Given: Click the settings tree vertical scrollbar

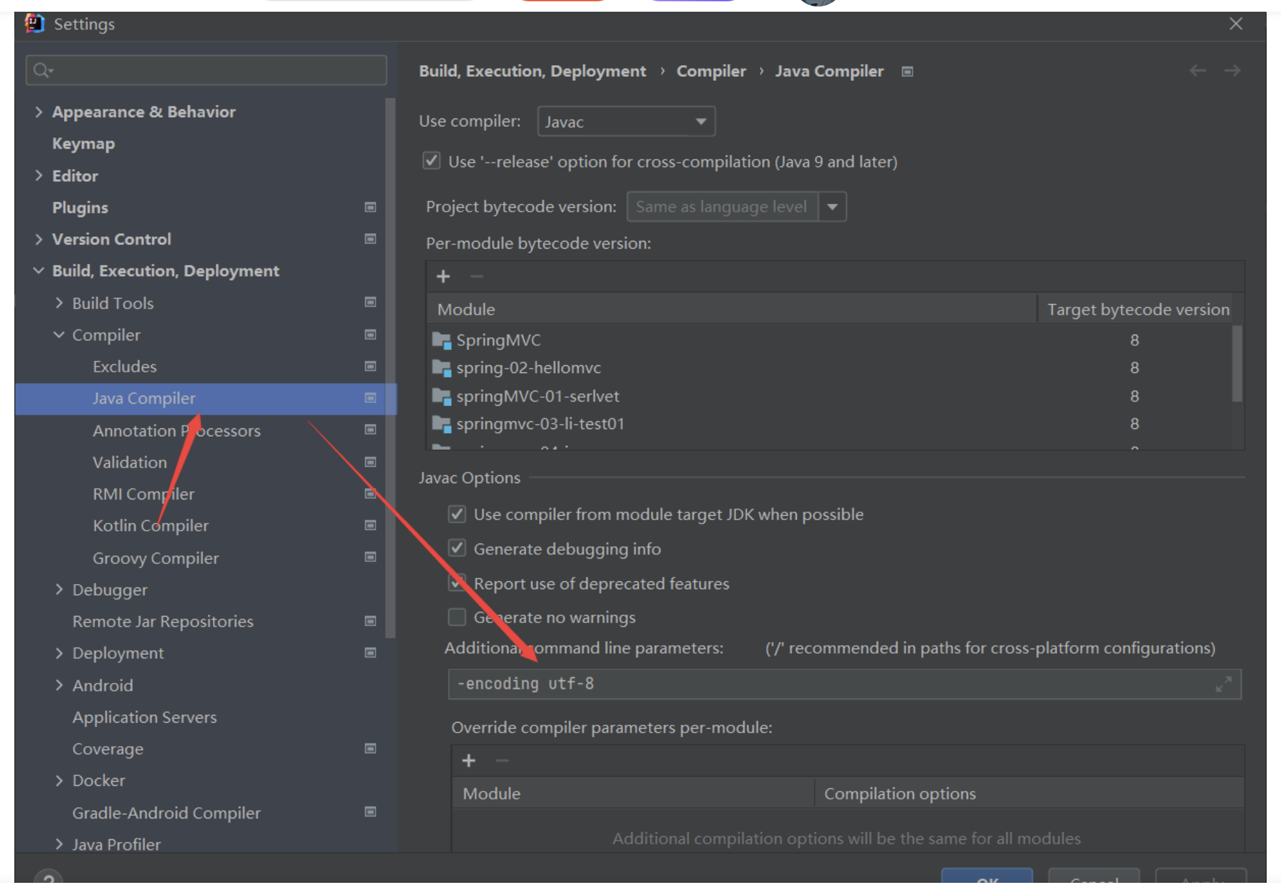Looking at the screenshot, I should 390,368.
